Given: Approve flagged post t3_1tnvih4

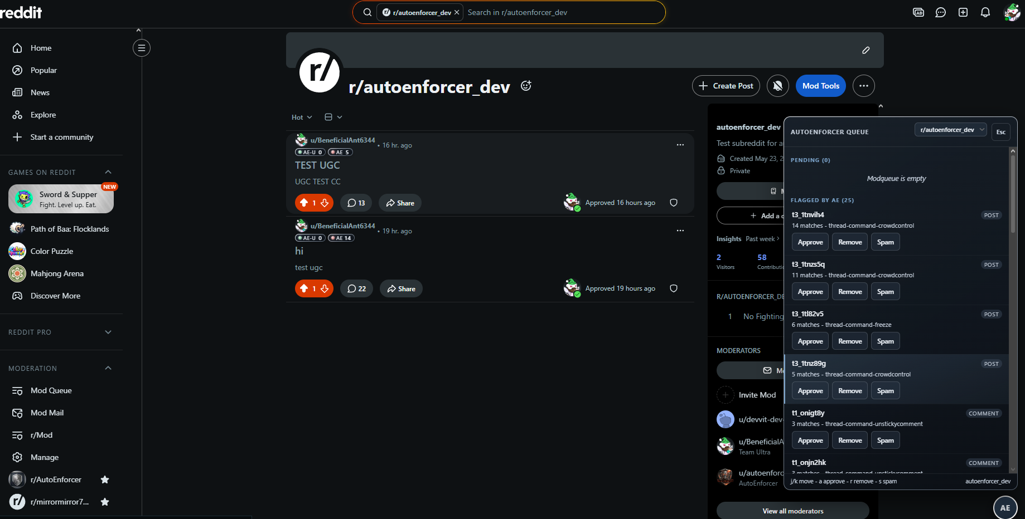Looking at the screenshot, I should pos(810,242).
